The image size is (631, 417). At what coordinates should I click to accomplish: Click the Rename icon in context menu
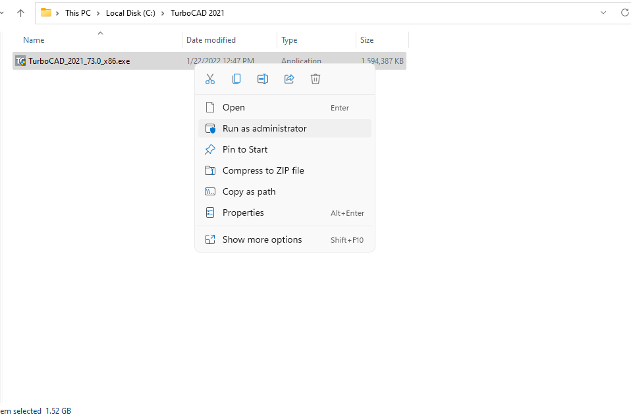263,79
